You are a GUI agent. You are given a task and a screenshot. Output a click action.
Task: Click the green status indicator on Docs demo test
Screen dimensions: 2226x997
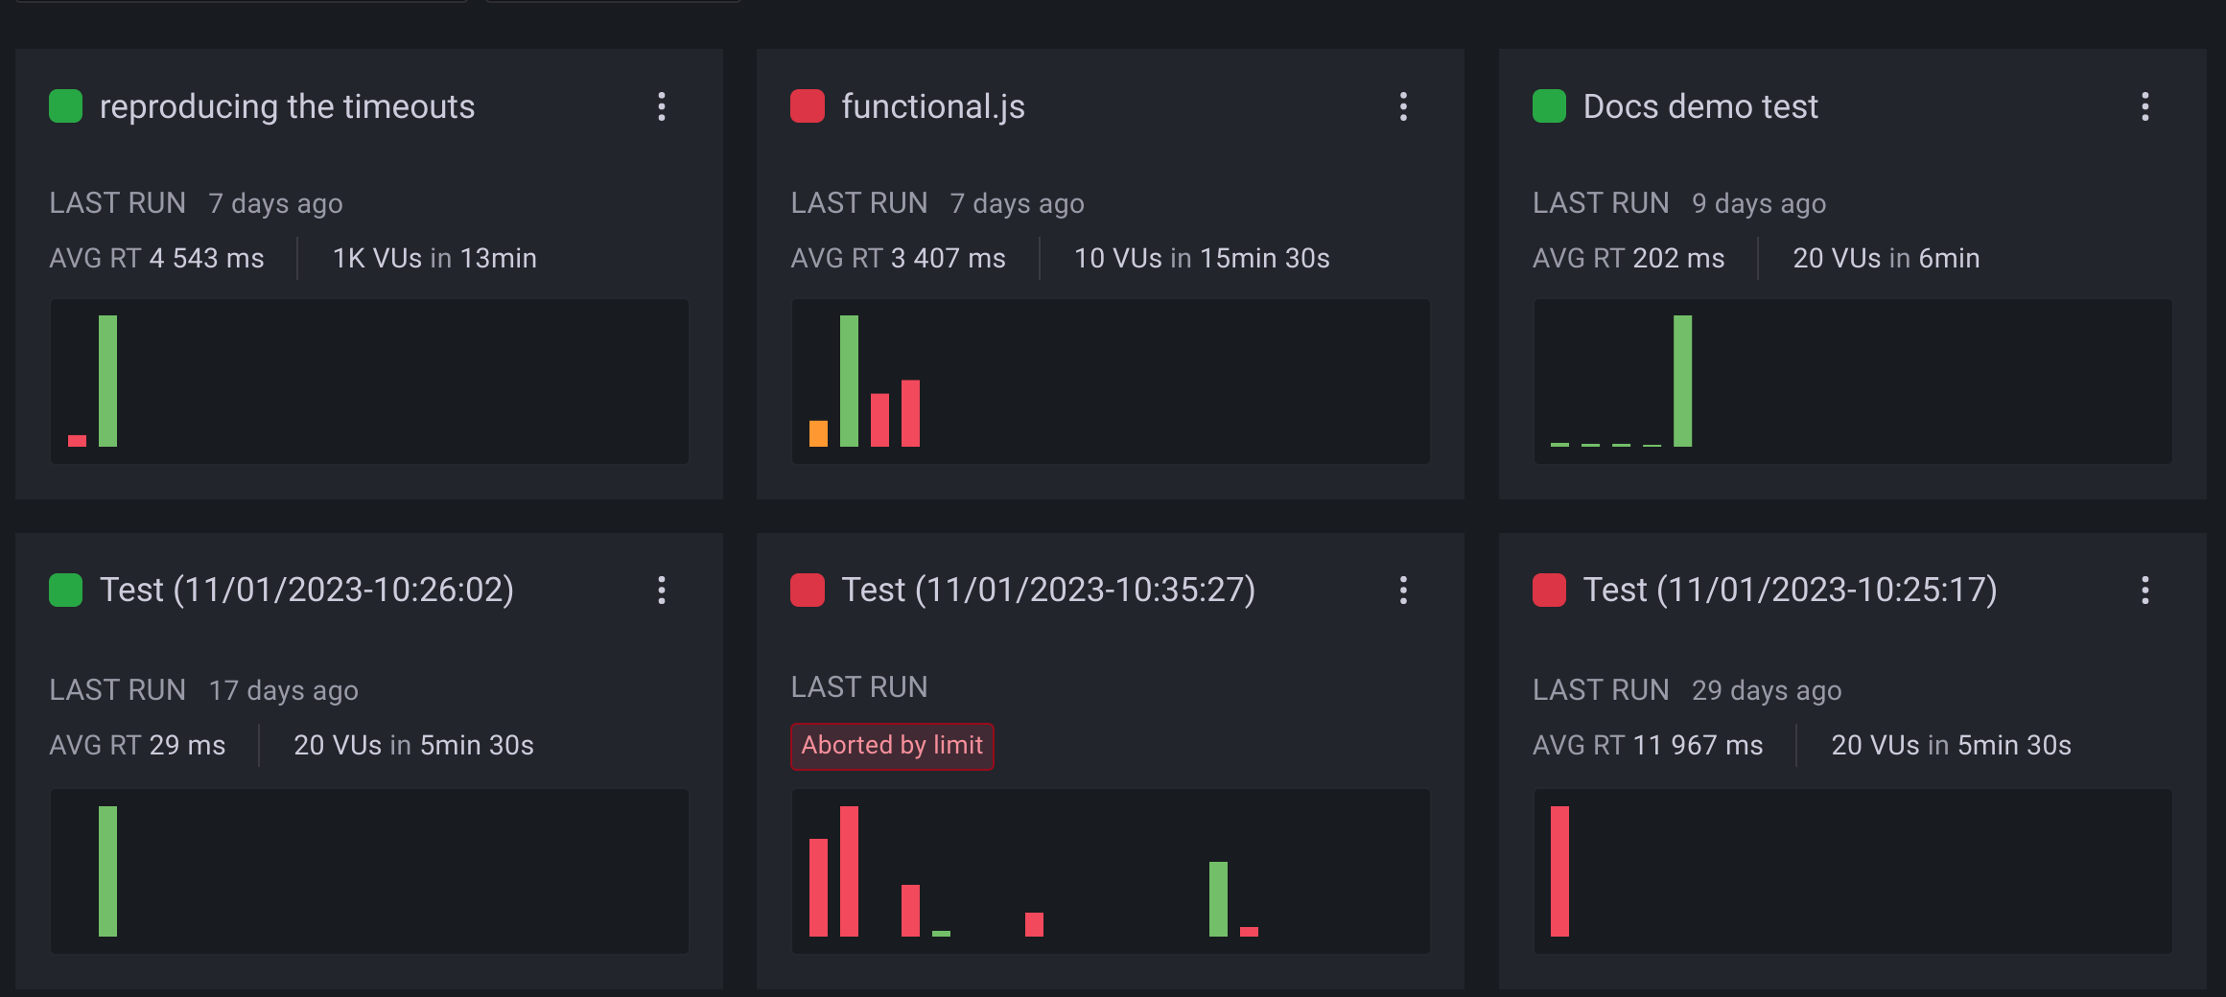click(x=1548, y=106)
